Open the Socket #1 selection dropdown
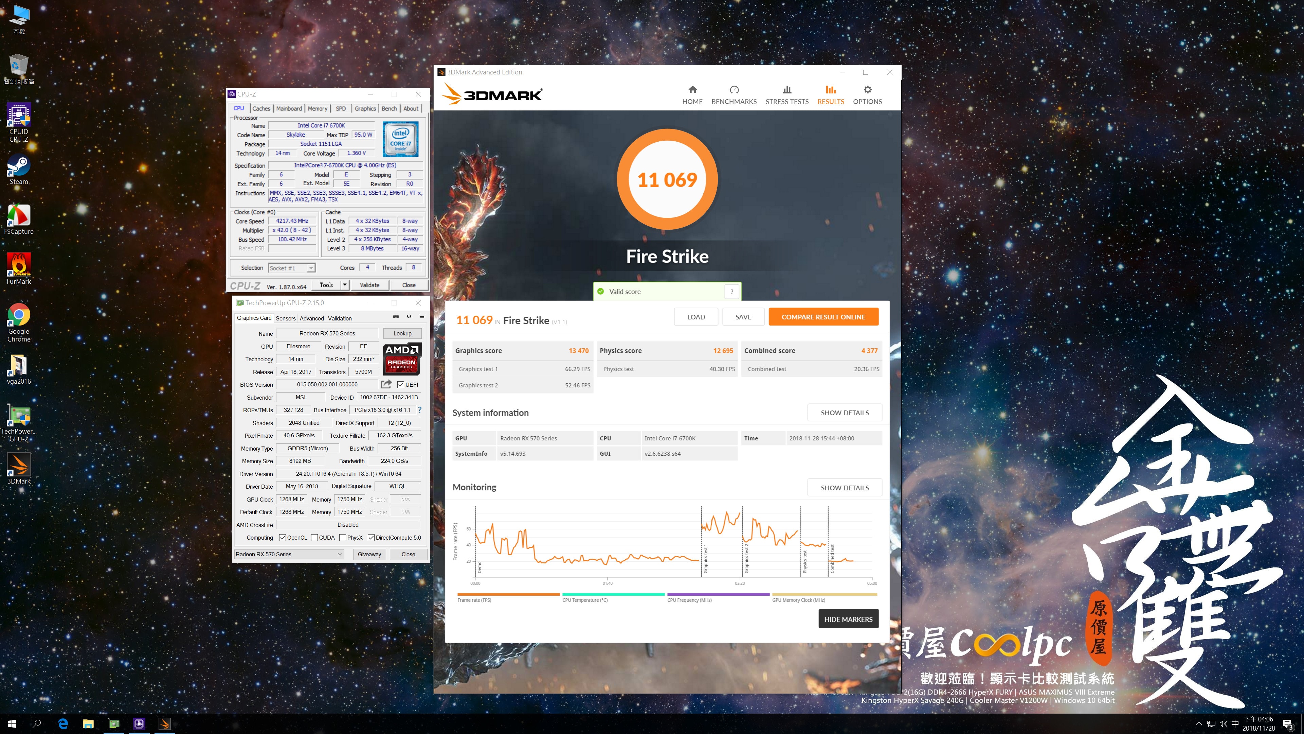The height and width of the screenshot is (734, 1304). tap(292, 268)
